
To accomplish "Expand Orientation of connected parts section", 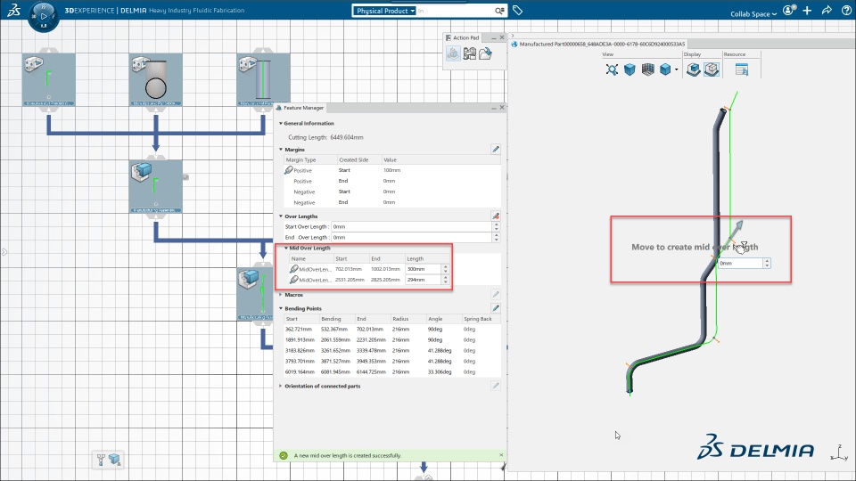I will pyautogui.click(x=281, y=386).
